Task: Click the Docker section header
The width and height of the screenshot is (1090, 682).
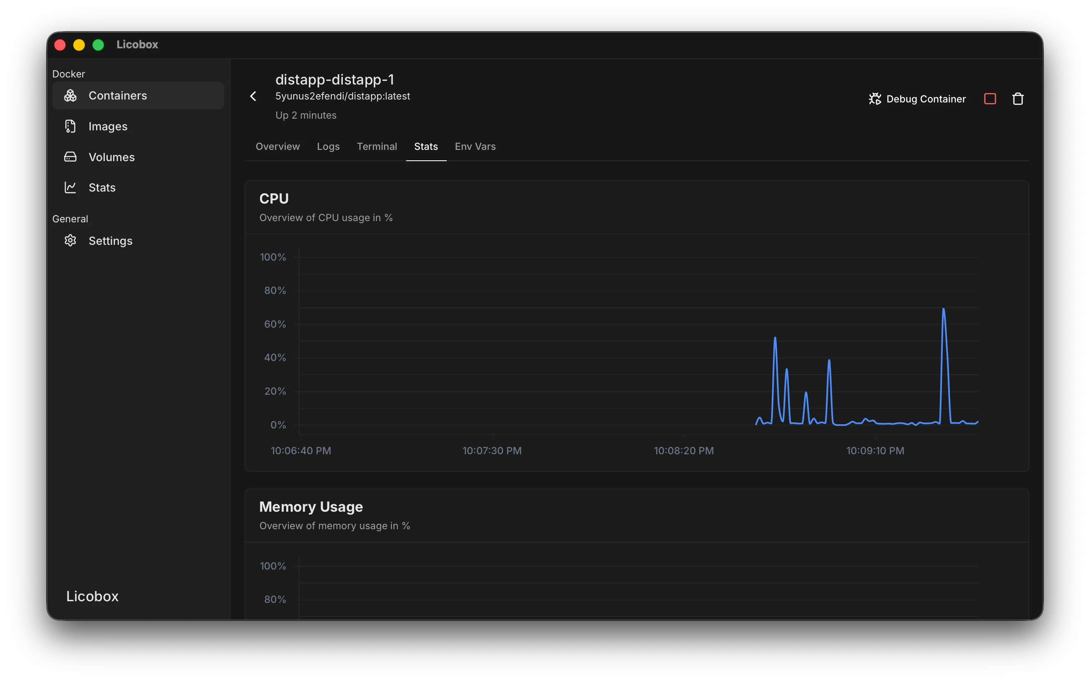Action: [x=69, y=74]
